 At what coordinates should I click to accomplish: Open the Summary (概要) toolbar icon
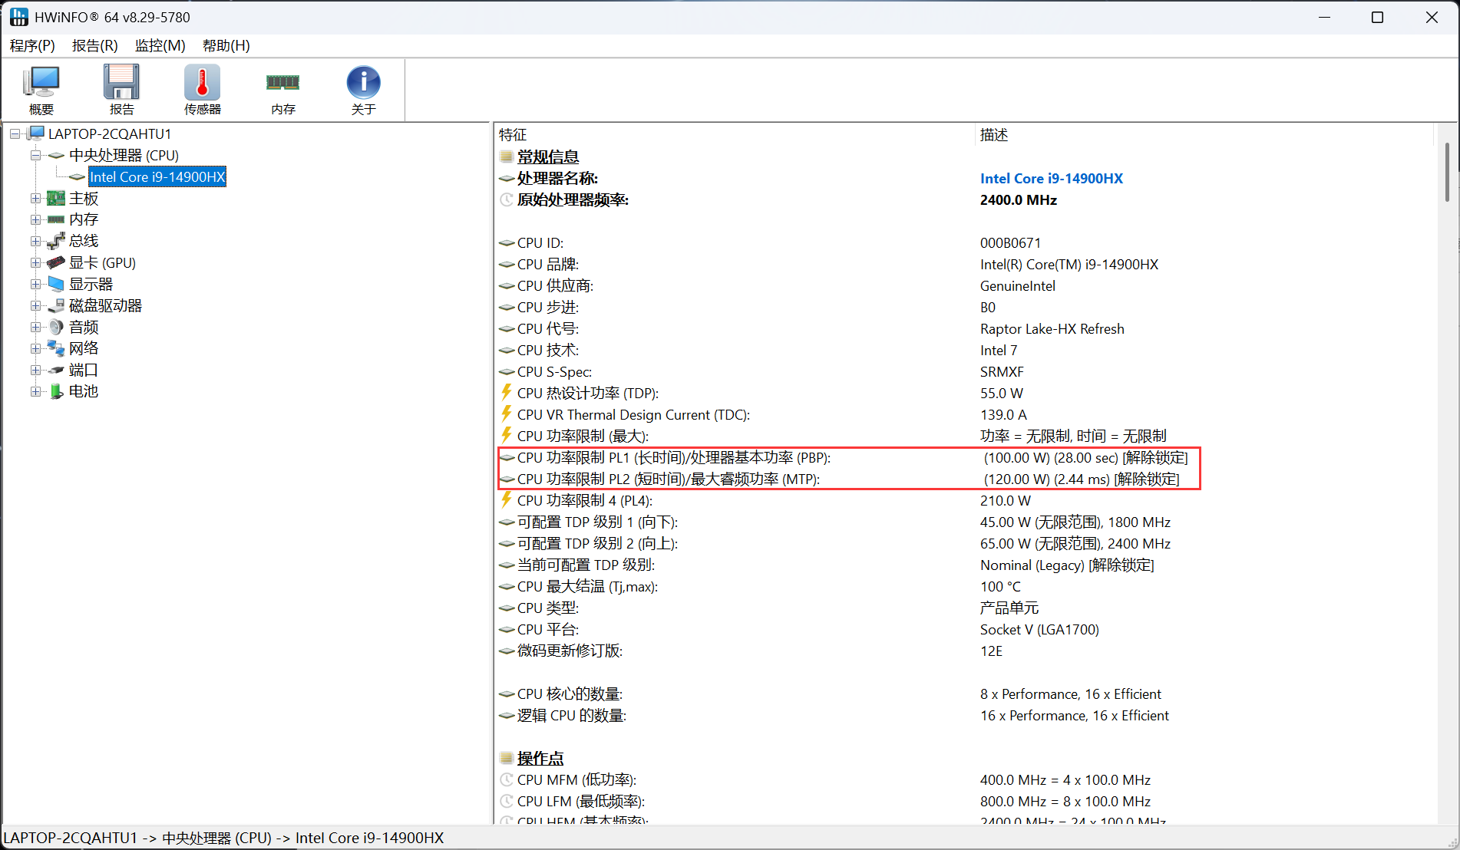click(41, 90)
